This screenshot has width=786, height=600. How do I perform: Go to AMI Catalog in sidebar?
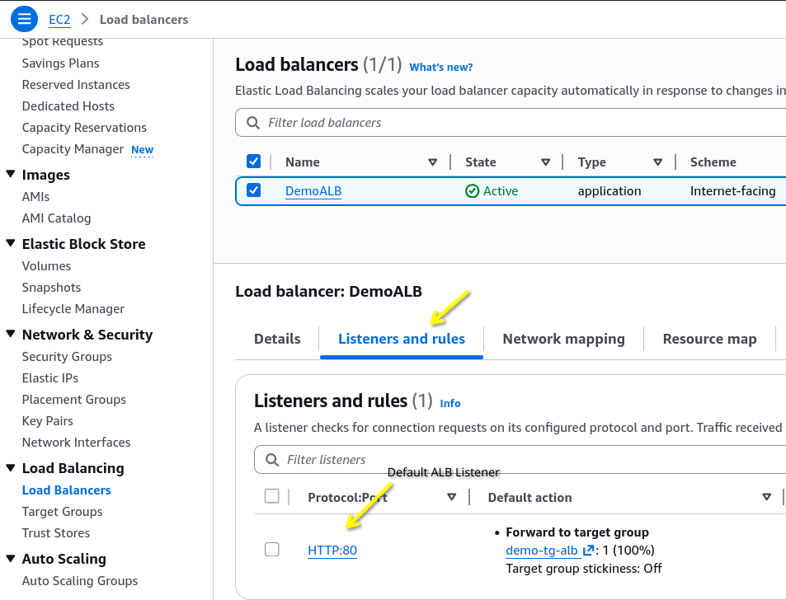tap(57, 218)
